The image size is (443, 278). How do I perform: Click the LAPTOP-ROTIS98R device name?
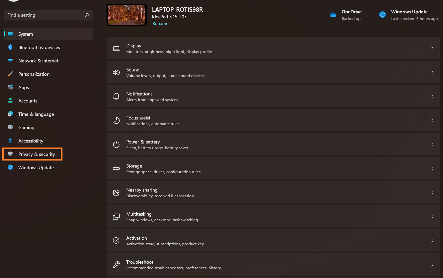(177, 9)
